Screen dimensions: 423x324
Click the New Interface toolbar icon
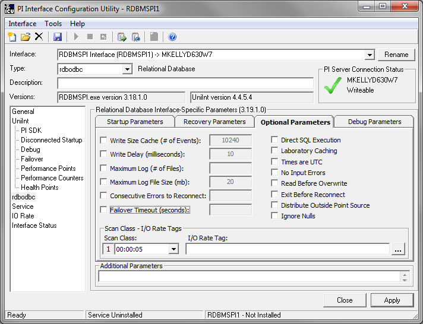(x=12, y=37)
